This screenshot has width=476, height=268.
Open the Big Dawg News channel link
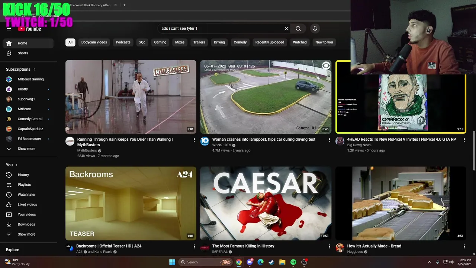click(359, 145)
